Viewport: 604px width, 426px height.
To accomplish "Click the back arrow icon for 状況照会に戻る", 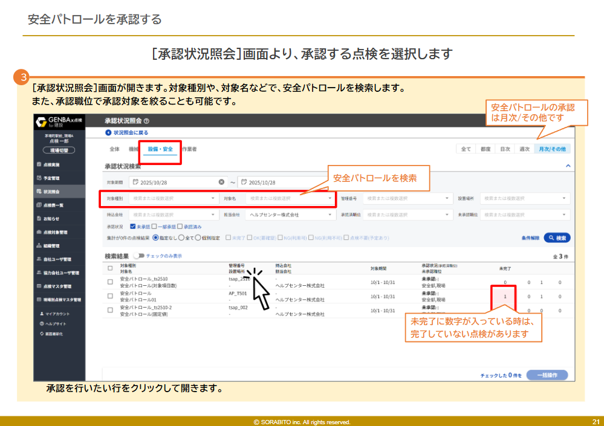I will [x=108, y=132].
